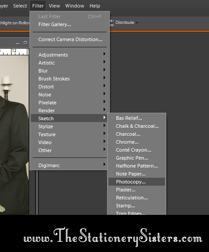Open the Select menu

20,6
